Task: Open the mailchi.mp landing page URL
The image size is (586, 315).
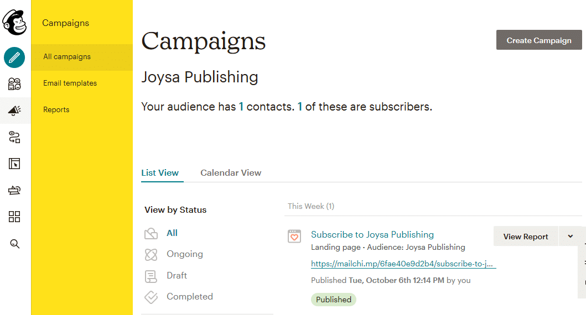Action: coord(403,264)
